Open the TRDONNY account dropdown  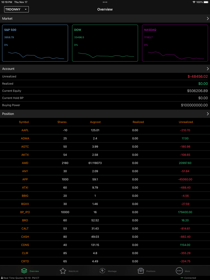point(16,9)
